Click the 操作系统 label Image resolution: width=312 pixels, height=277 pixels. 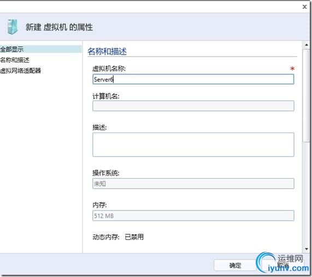[106, 173]
